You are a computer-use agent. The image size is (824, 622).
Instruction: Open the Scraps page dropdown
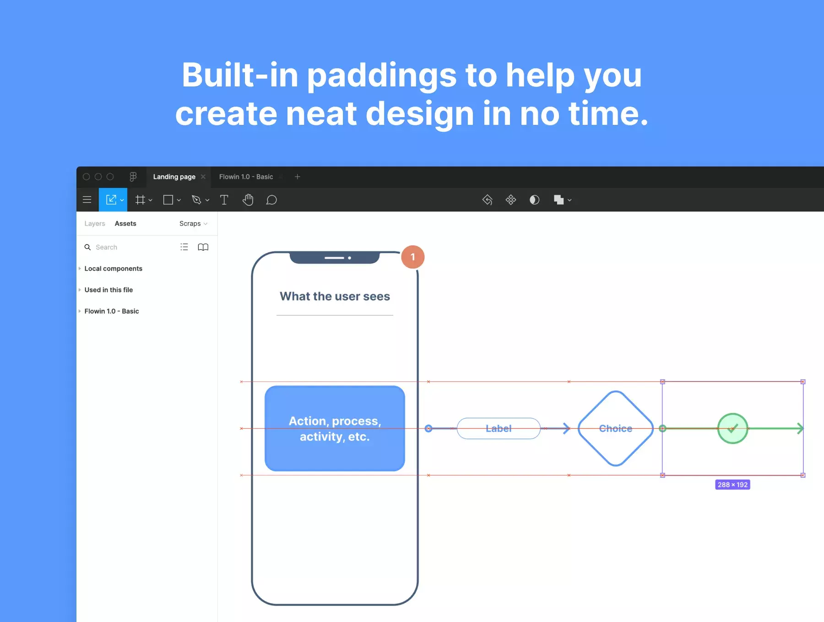click(x=193, y=224)
